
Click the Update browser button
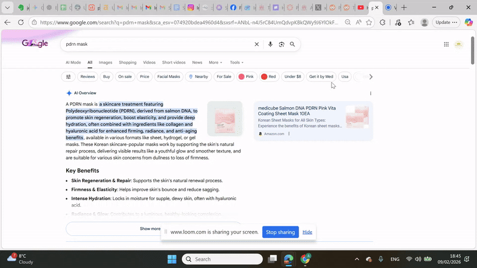[446, 22]
